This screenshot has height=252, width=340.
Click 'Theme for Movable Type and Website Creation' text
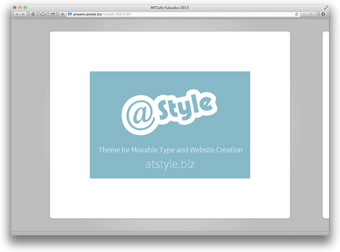(x=170, y=150)
